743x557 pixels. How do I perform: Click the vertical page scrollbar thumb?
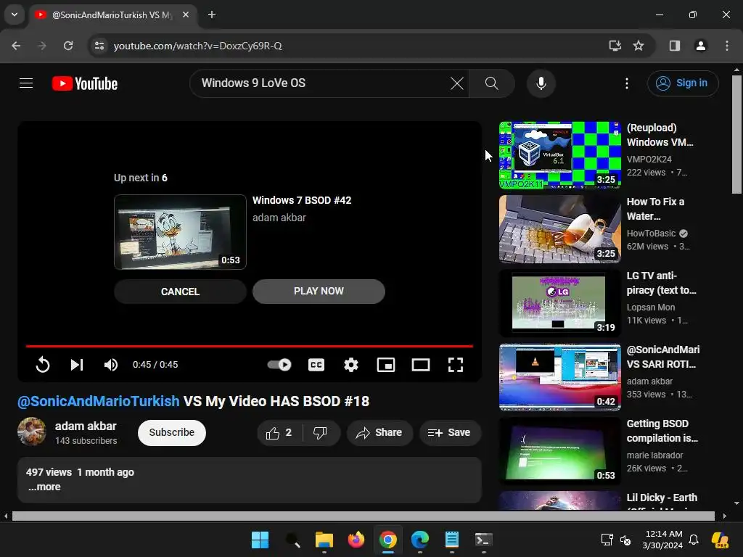coord(736,134)
